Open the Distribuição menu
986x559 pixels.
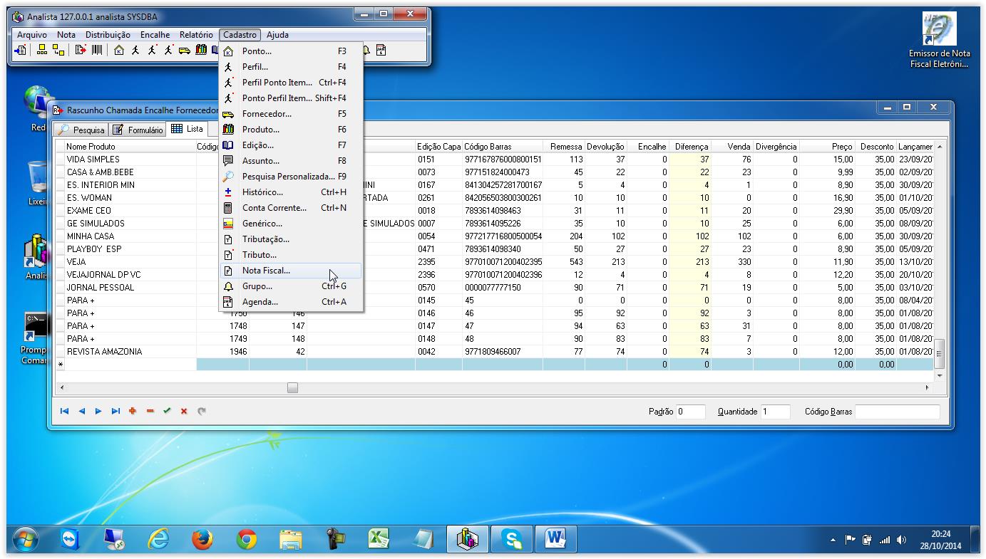click(x=108, y=34)
